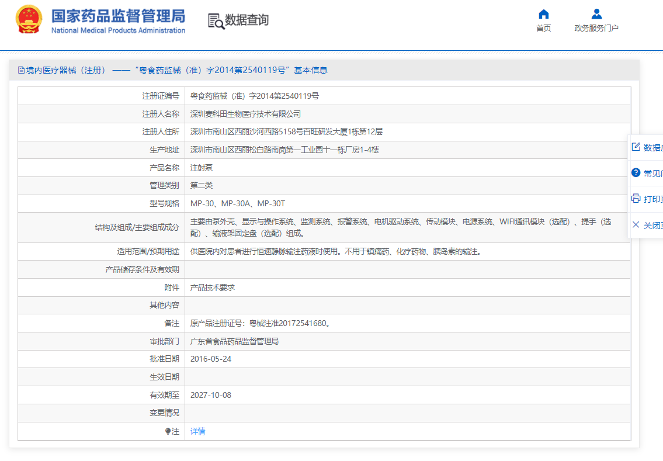Go to 首页 via the home icon

tap(544, 15)
